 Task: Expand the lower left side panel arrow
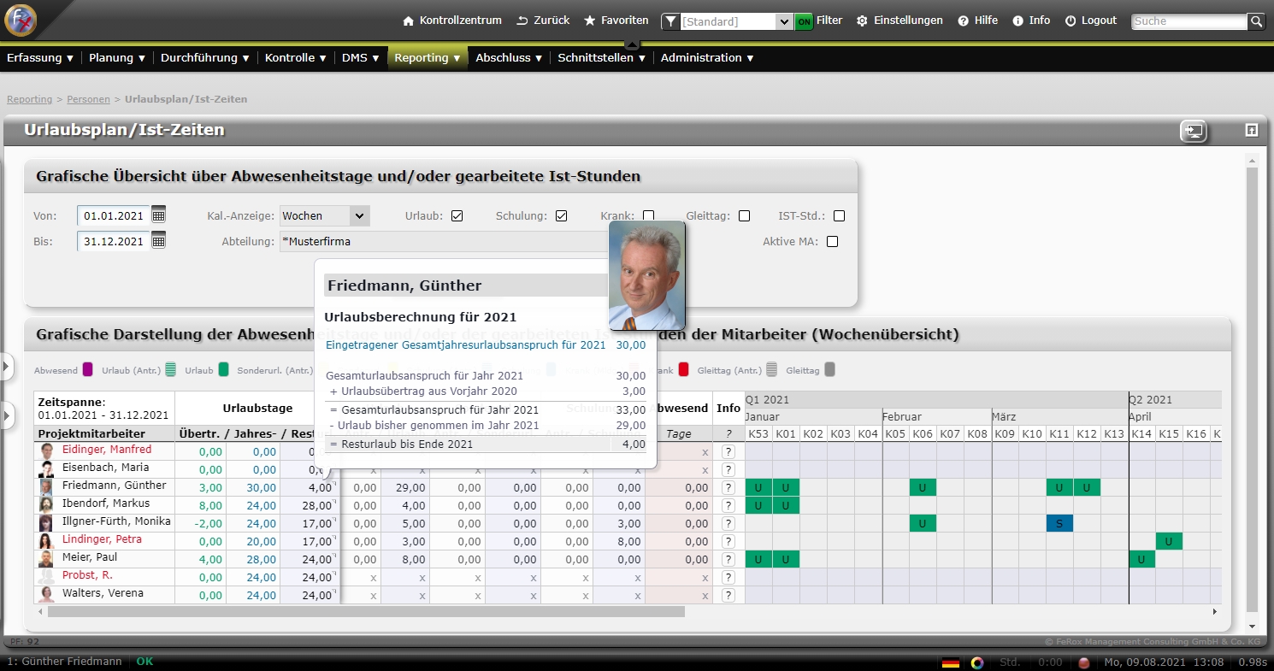click(x=7, y=416)
